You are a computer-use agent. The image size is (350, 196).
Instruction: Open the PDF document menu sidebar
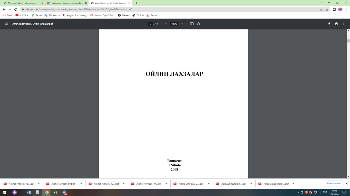6,24
